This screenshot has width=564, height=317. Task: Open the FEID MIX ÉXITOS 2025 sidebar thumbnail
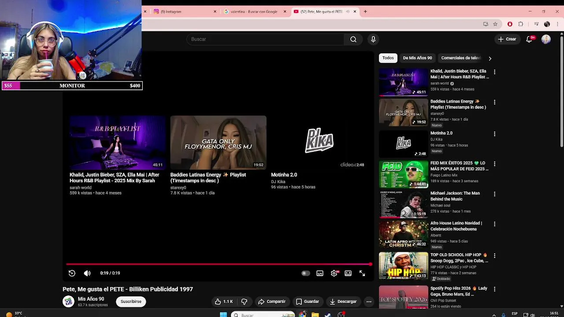[404, 174]
